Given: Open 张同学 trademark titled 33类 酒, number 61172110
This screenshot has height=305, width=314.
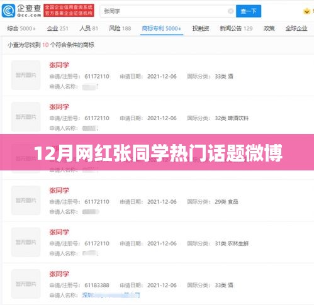Looking at the screenshot, I should coord(59,65).
